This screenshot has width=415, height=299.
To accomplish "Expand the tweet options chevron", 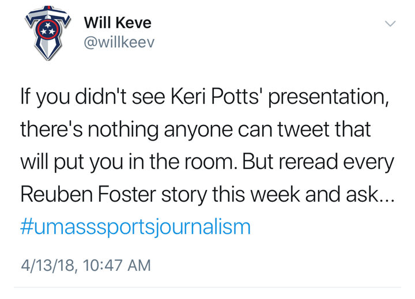I will click(390, 24).
